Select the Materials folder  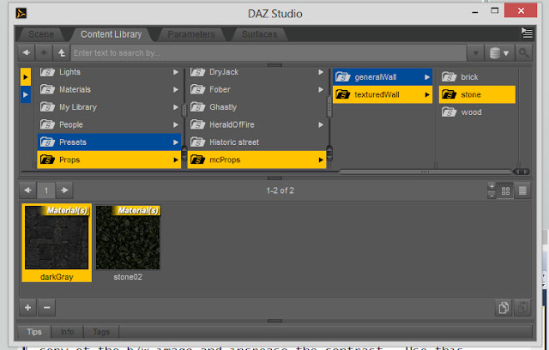point(109,89)
